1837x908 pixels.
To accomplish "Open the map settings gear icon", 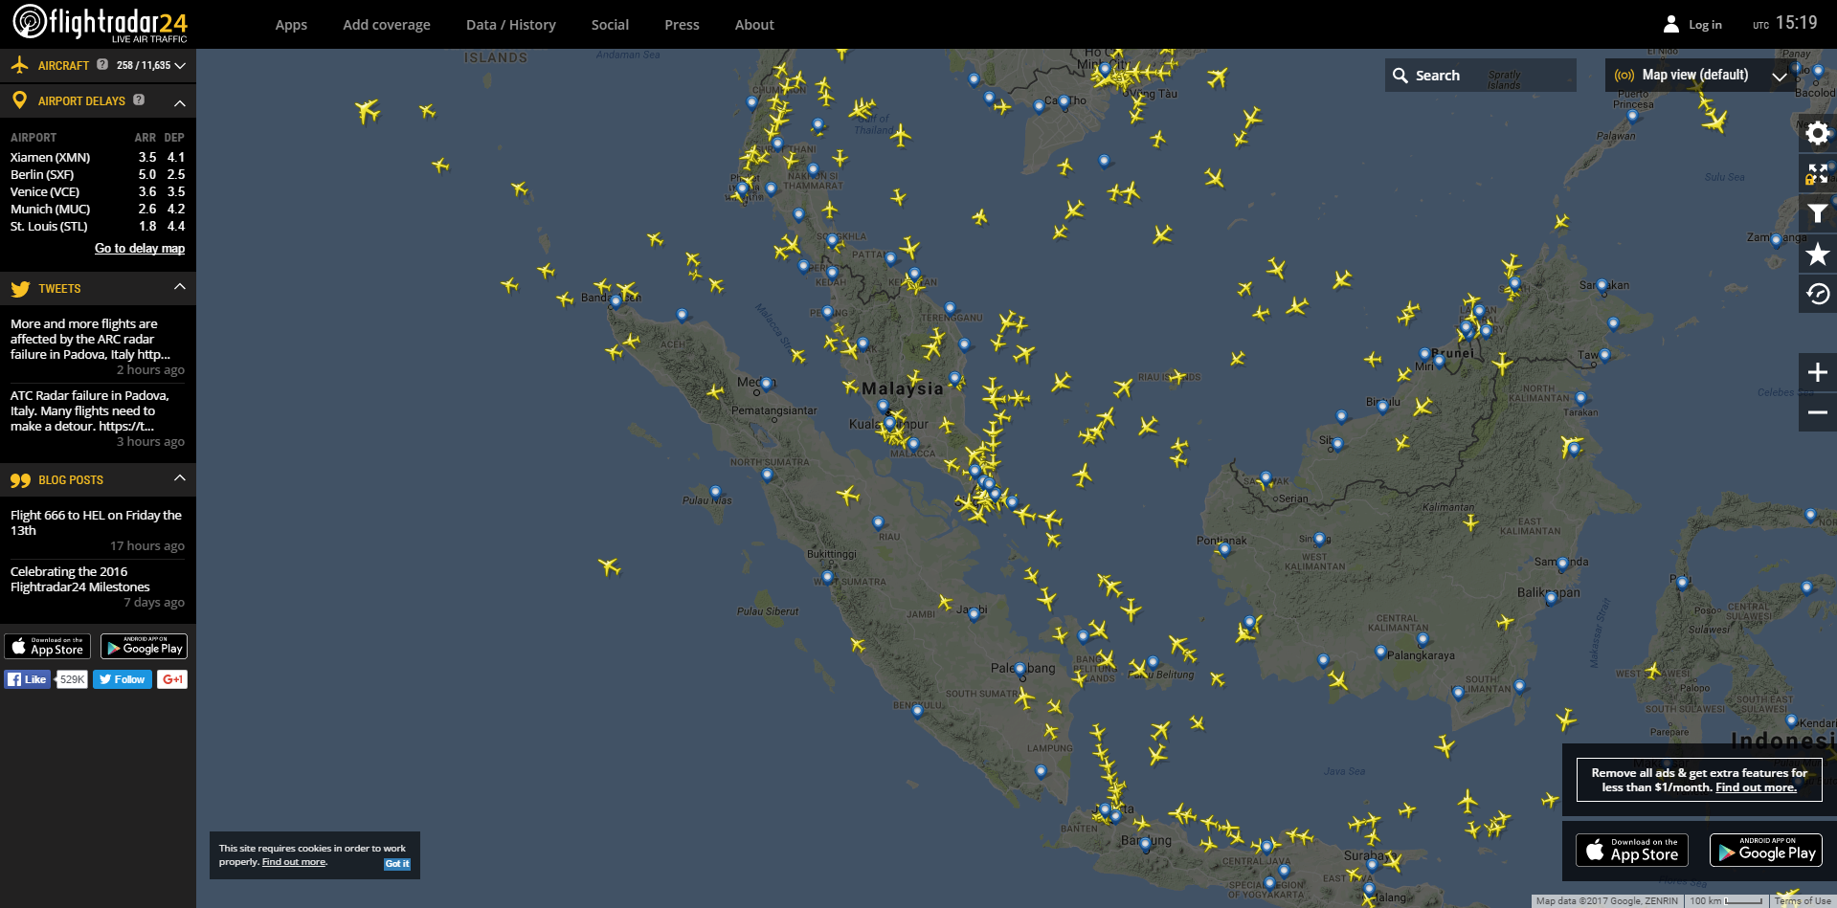I will point(1817,134).
